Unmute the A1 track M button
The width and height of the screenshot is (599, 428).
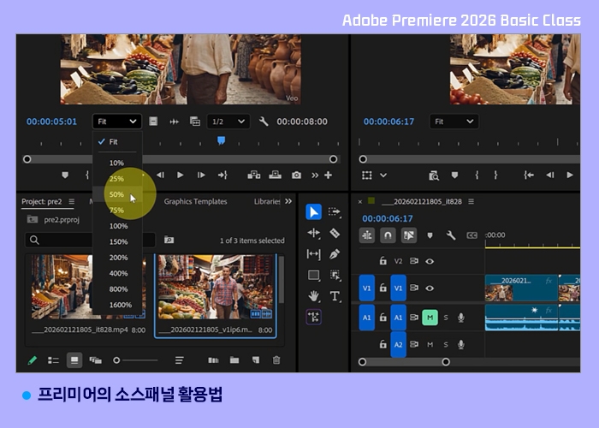(x=430, y=318)
